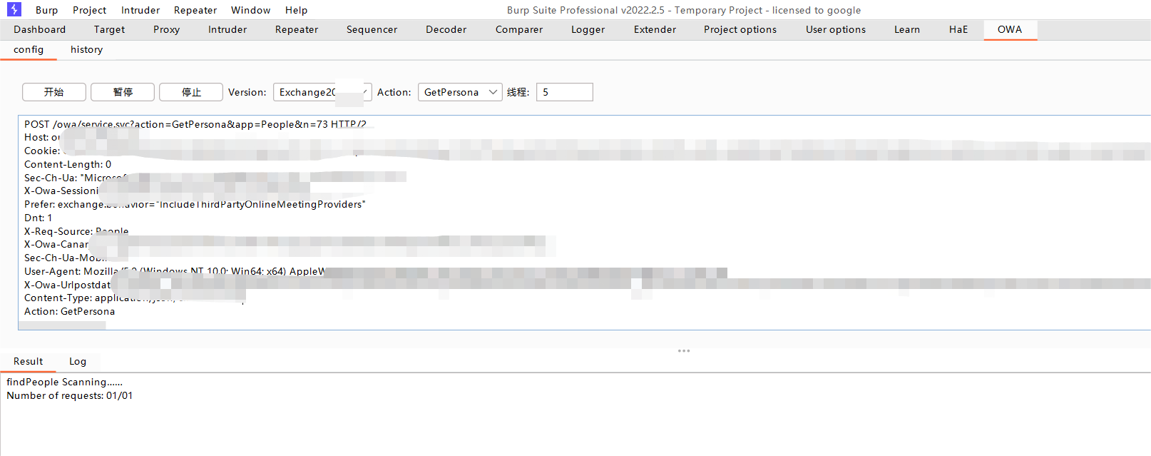Switch to the Intruder tool tab
The height and width of the screenshot is (456, 1151).
[227, 29]
